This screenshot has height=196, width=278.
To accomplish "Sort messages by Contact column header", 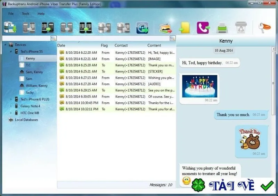I will tap(121, 45).
